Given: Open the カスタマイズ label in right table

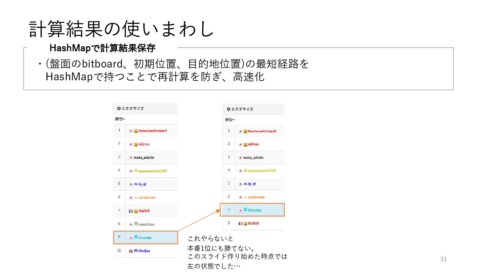Looking at the screenshot, I should [242, 109].
